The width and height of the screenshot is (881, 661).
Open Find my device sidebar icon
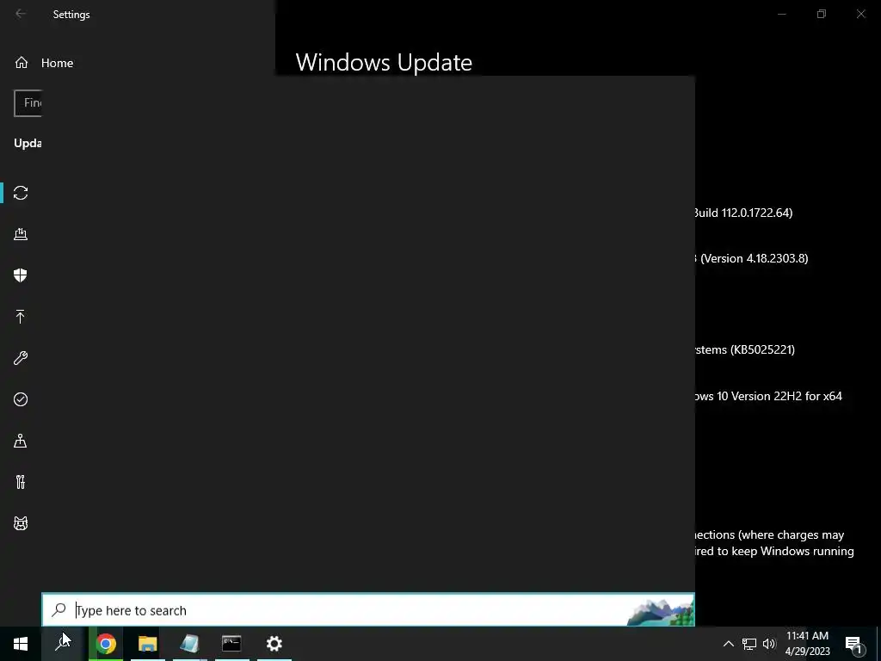click(x=21, y=441)
